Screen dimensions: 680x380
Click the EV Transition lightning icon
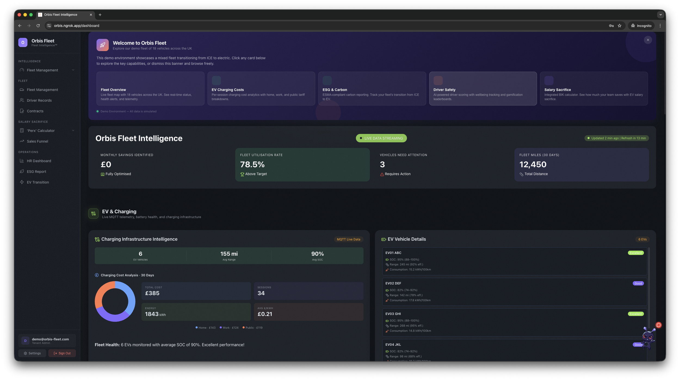pyautogui.click(x=22, y=182)
